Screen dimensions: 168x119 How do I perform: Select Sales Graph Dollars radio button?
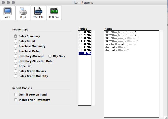pos(16,71)
